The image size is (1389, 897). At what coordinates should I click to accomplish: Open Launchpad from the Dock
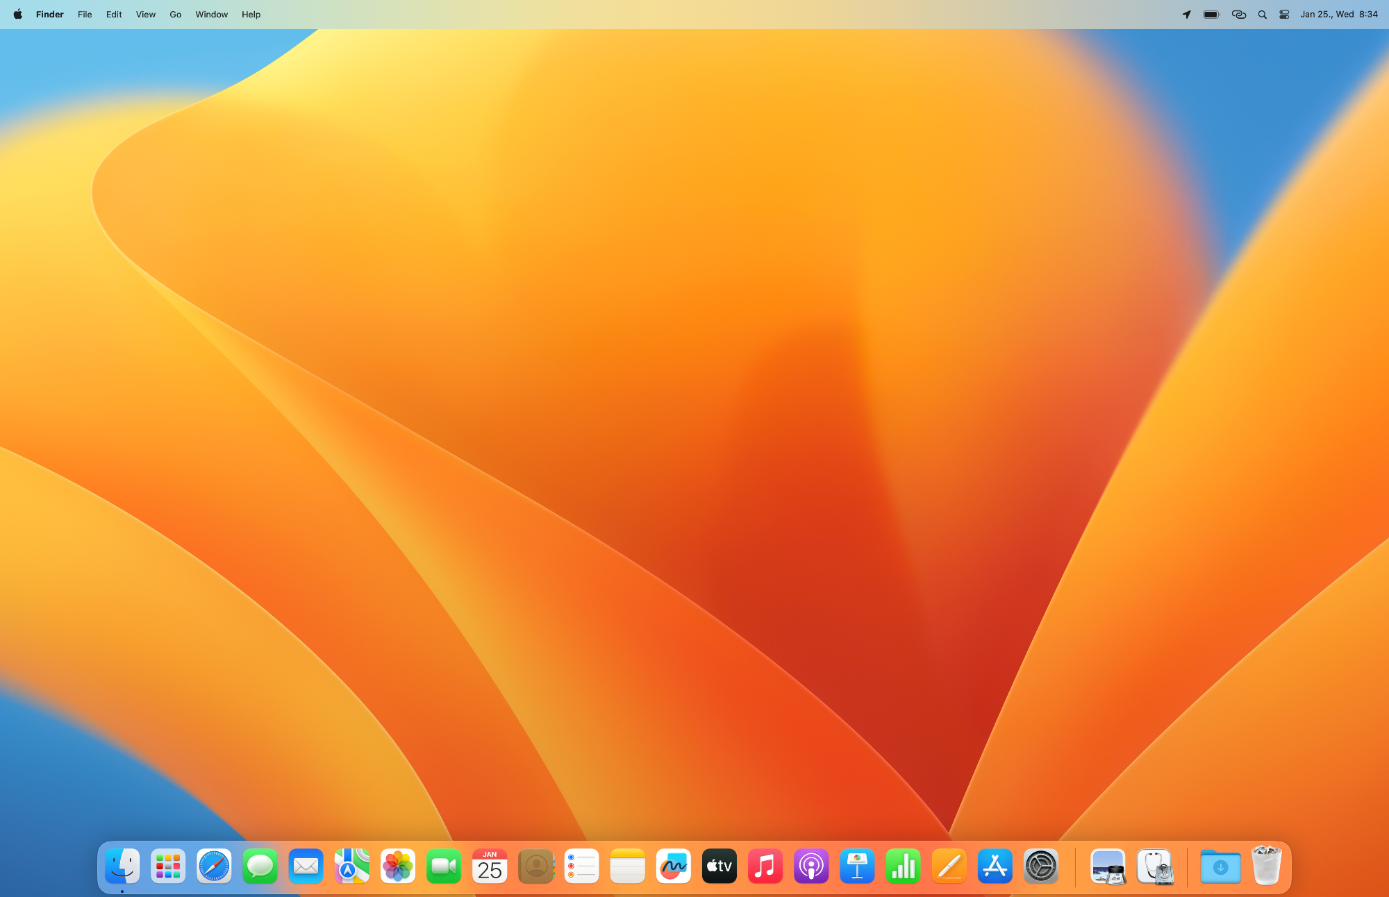pyautogui.click(x=168, y=866)
